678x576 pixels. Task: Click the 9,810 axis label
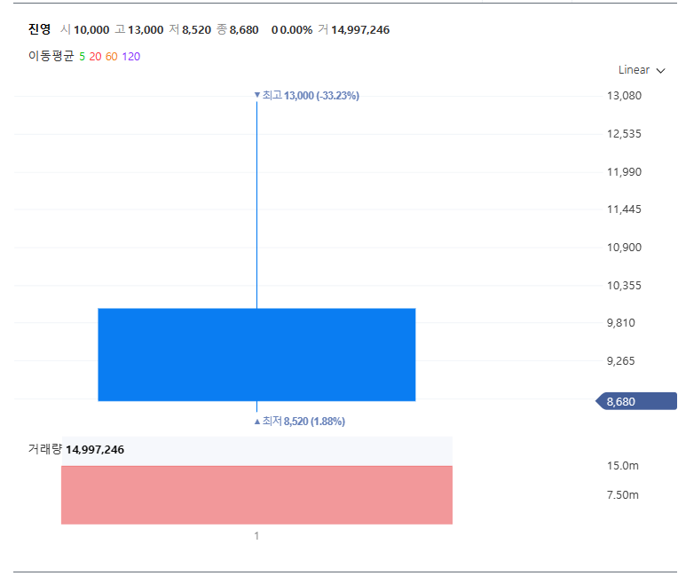click(621, 322)
